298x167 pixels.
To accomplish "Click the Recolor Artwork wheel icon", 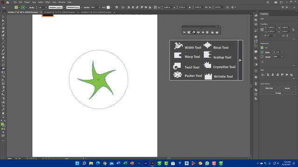I will 116,7.
